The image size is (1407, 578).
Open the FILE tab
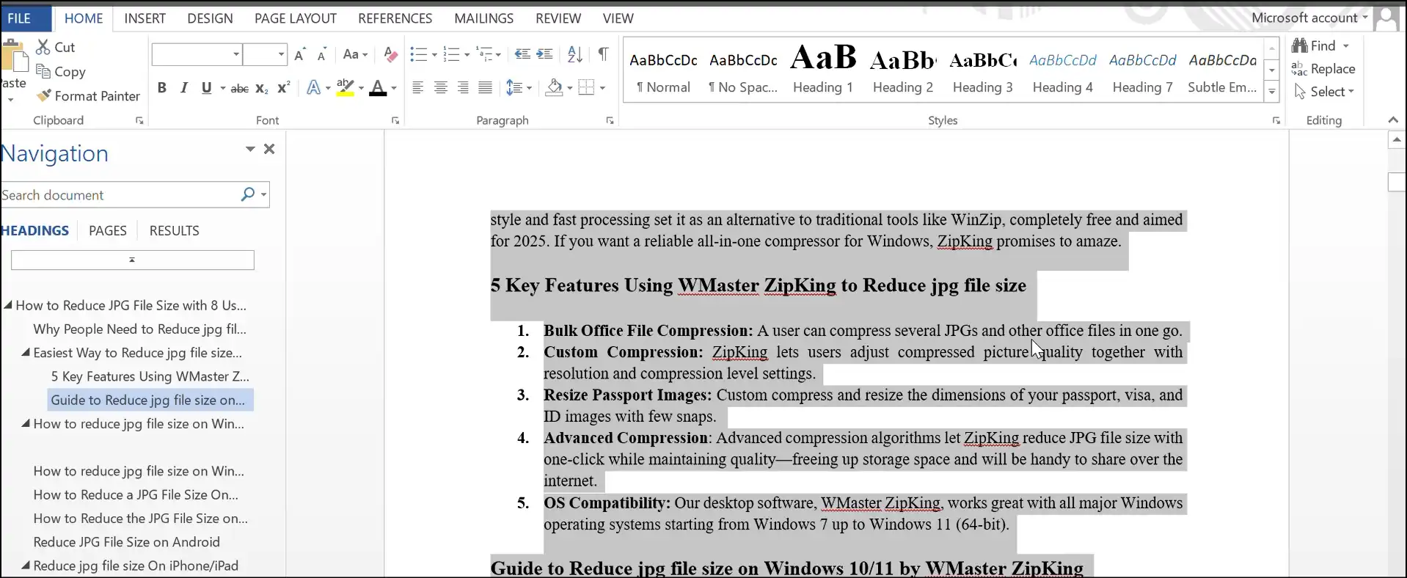coord(19,18)
